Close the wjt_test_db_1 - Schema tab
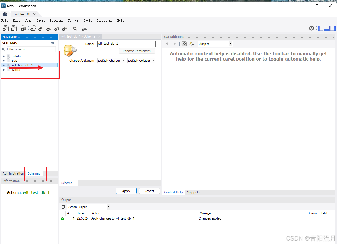 point(99,37)
